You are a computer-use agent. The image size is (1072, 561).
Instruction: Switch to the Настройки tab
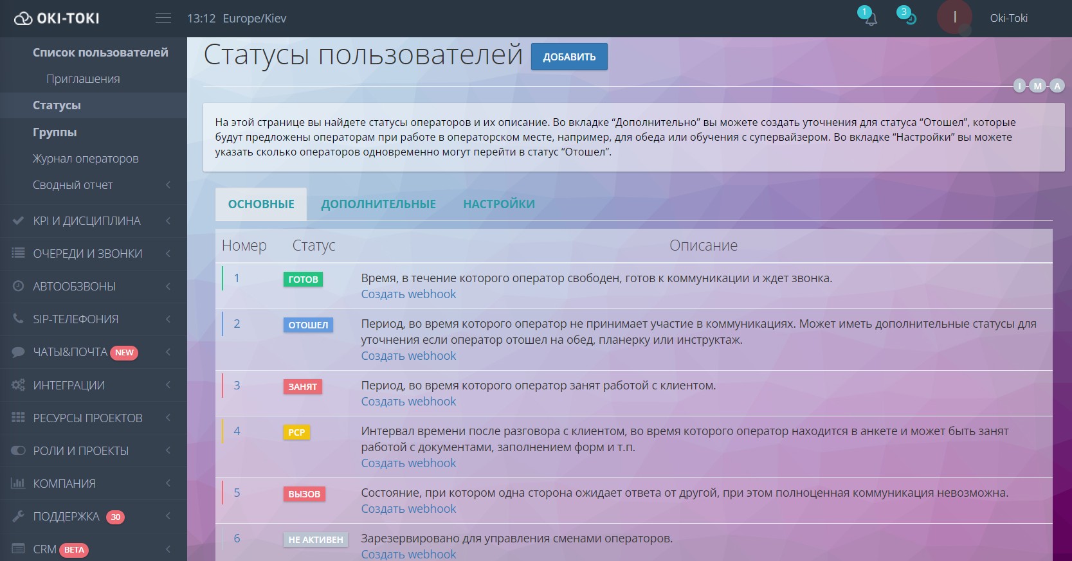(499, 204)
